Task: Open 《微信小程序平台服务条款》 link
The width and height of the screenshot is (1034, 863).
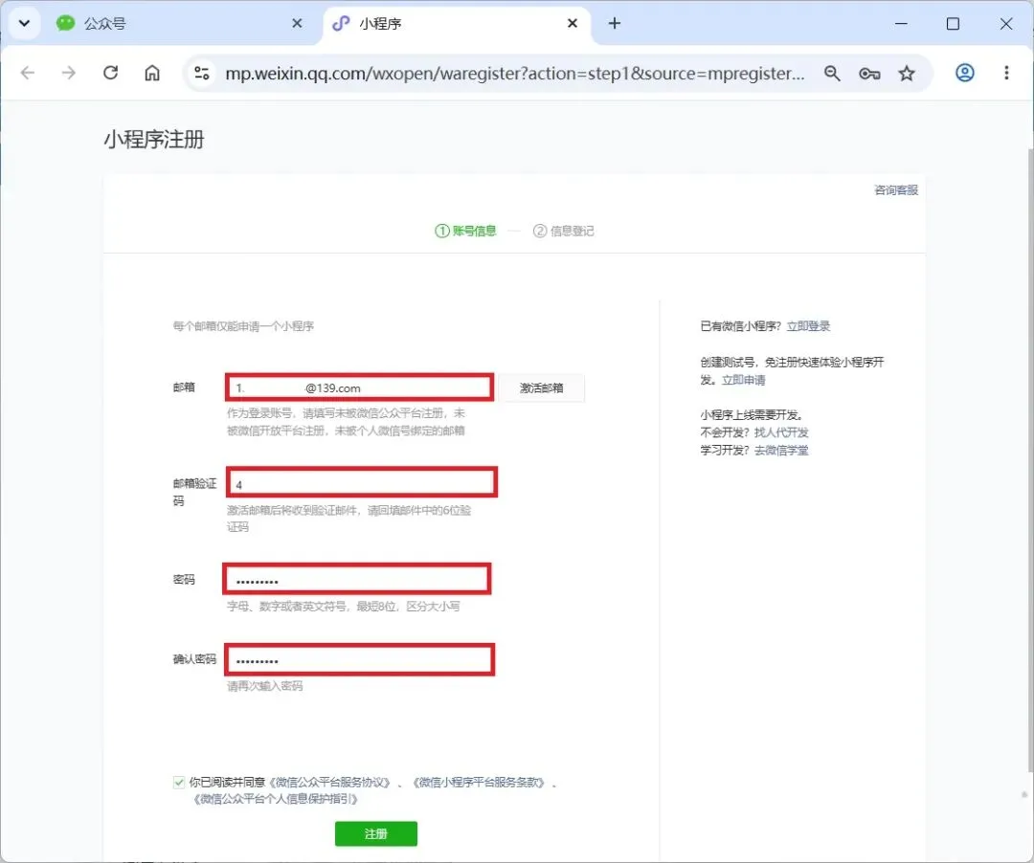Action: [479, 783]
